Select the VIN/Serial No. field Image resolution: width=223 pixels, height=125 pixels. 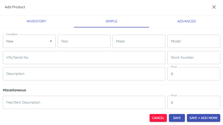pos(84,57)
